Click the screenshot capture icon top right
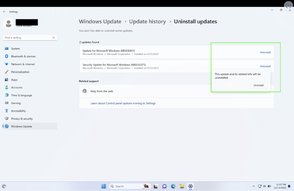294x191 pixels. pyautogui.click(x=288, y=6)
